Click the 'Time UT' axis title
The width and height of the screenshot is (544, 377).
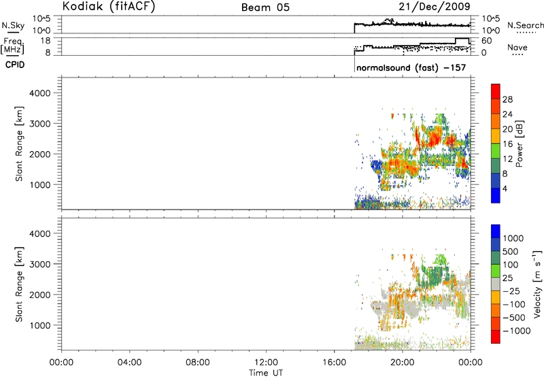(x=266, y=373)
